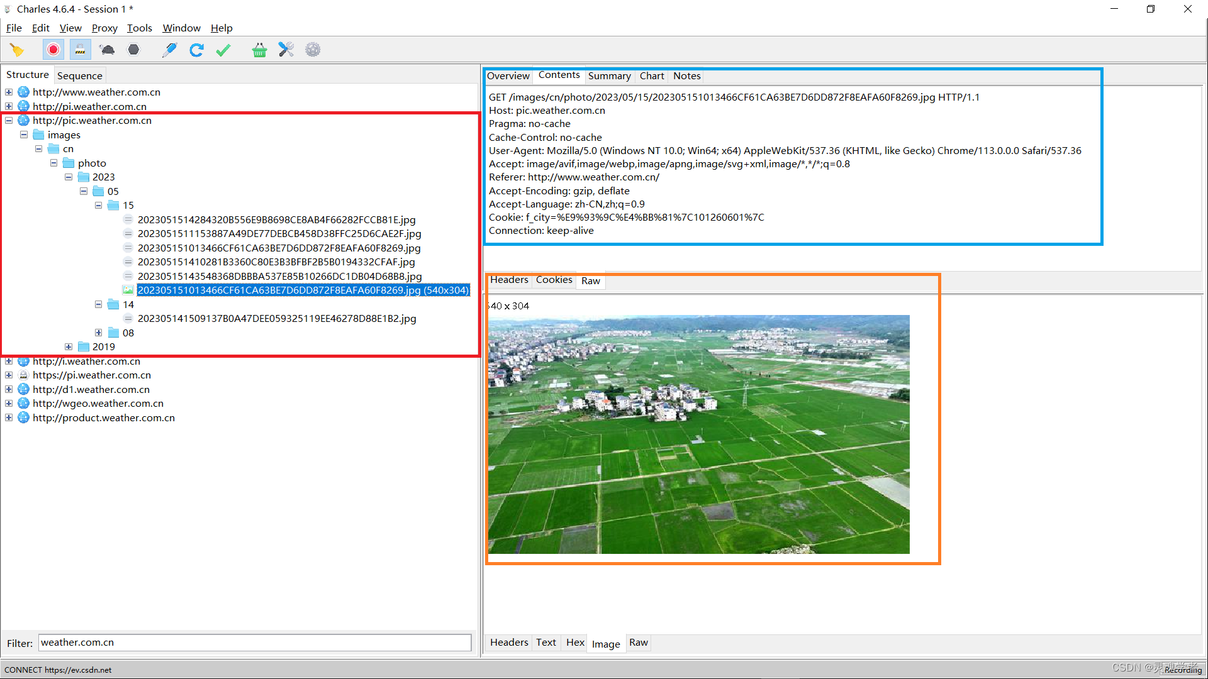Click the green basket icon
The width and height of the screenshot is (1208, 679).
pos(259,50)
